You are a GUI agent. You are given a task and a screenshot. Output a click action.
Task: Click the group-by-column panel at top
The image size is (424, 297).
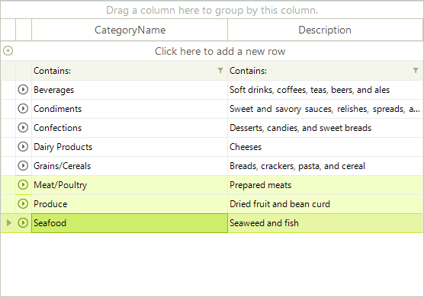click(x=212, y=10)
